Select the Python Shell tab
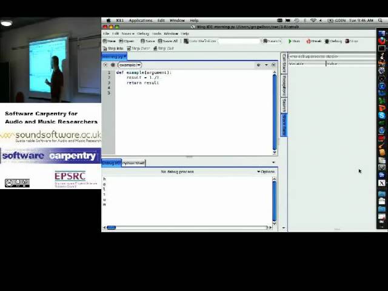Screen dimensions: 388x291 [x=133, y=163]
